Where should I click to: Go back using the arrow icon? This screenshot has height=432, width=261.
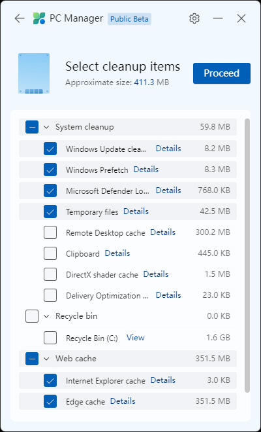click(20, 18)
